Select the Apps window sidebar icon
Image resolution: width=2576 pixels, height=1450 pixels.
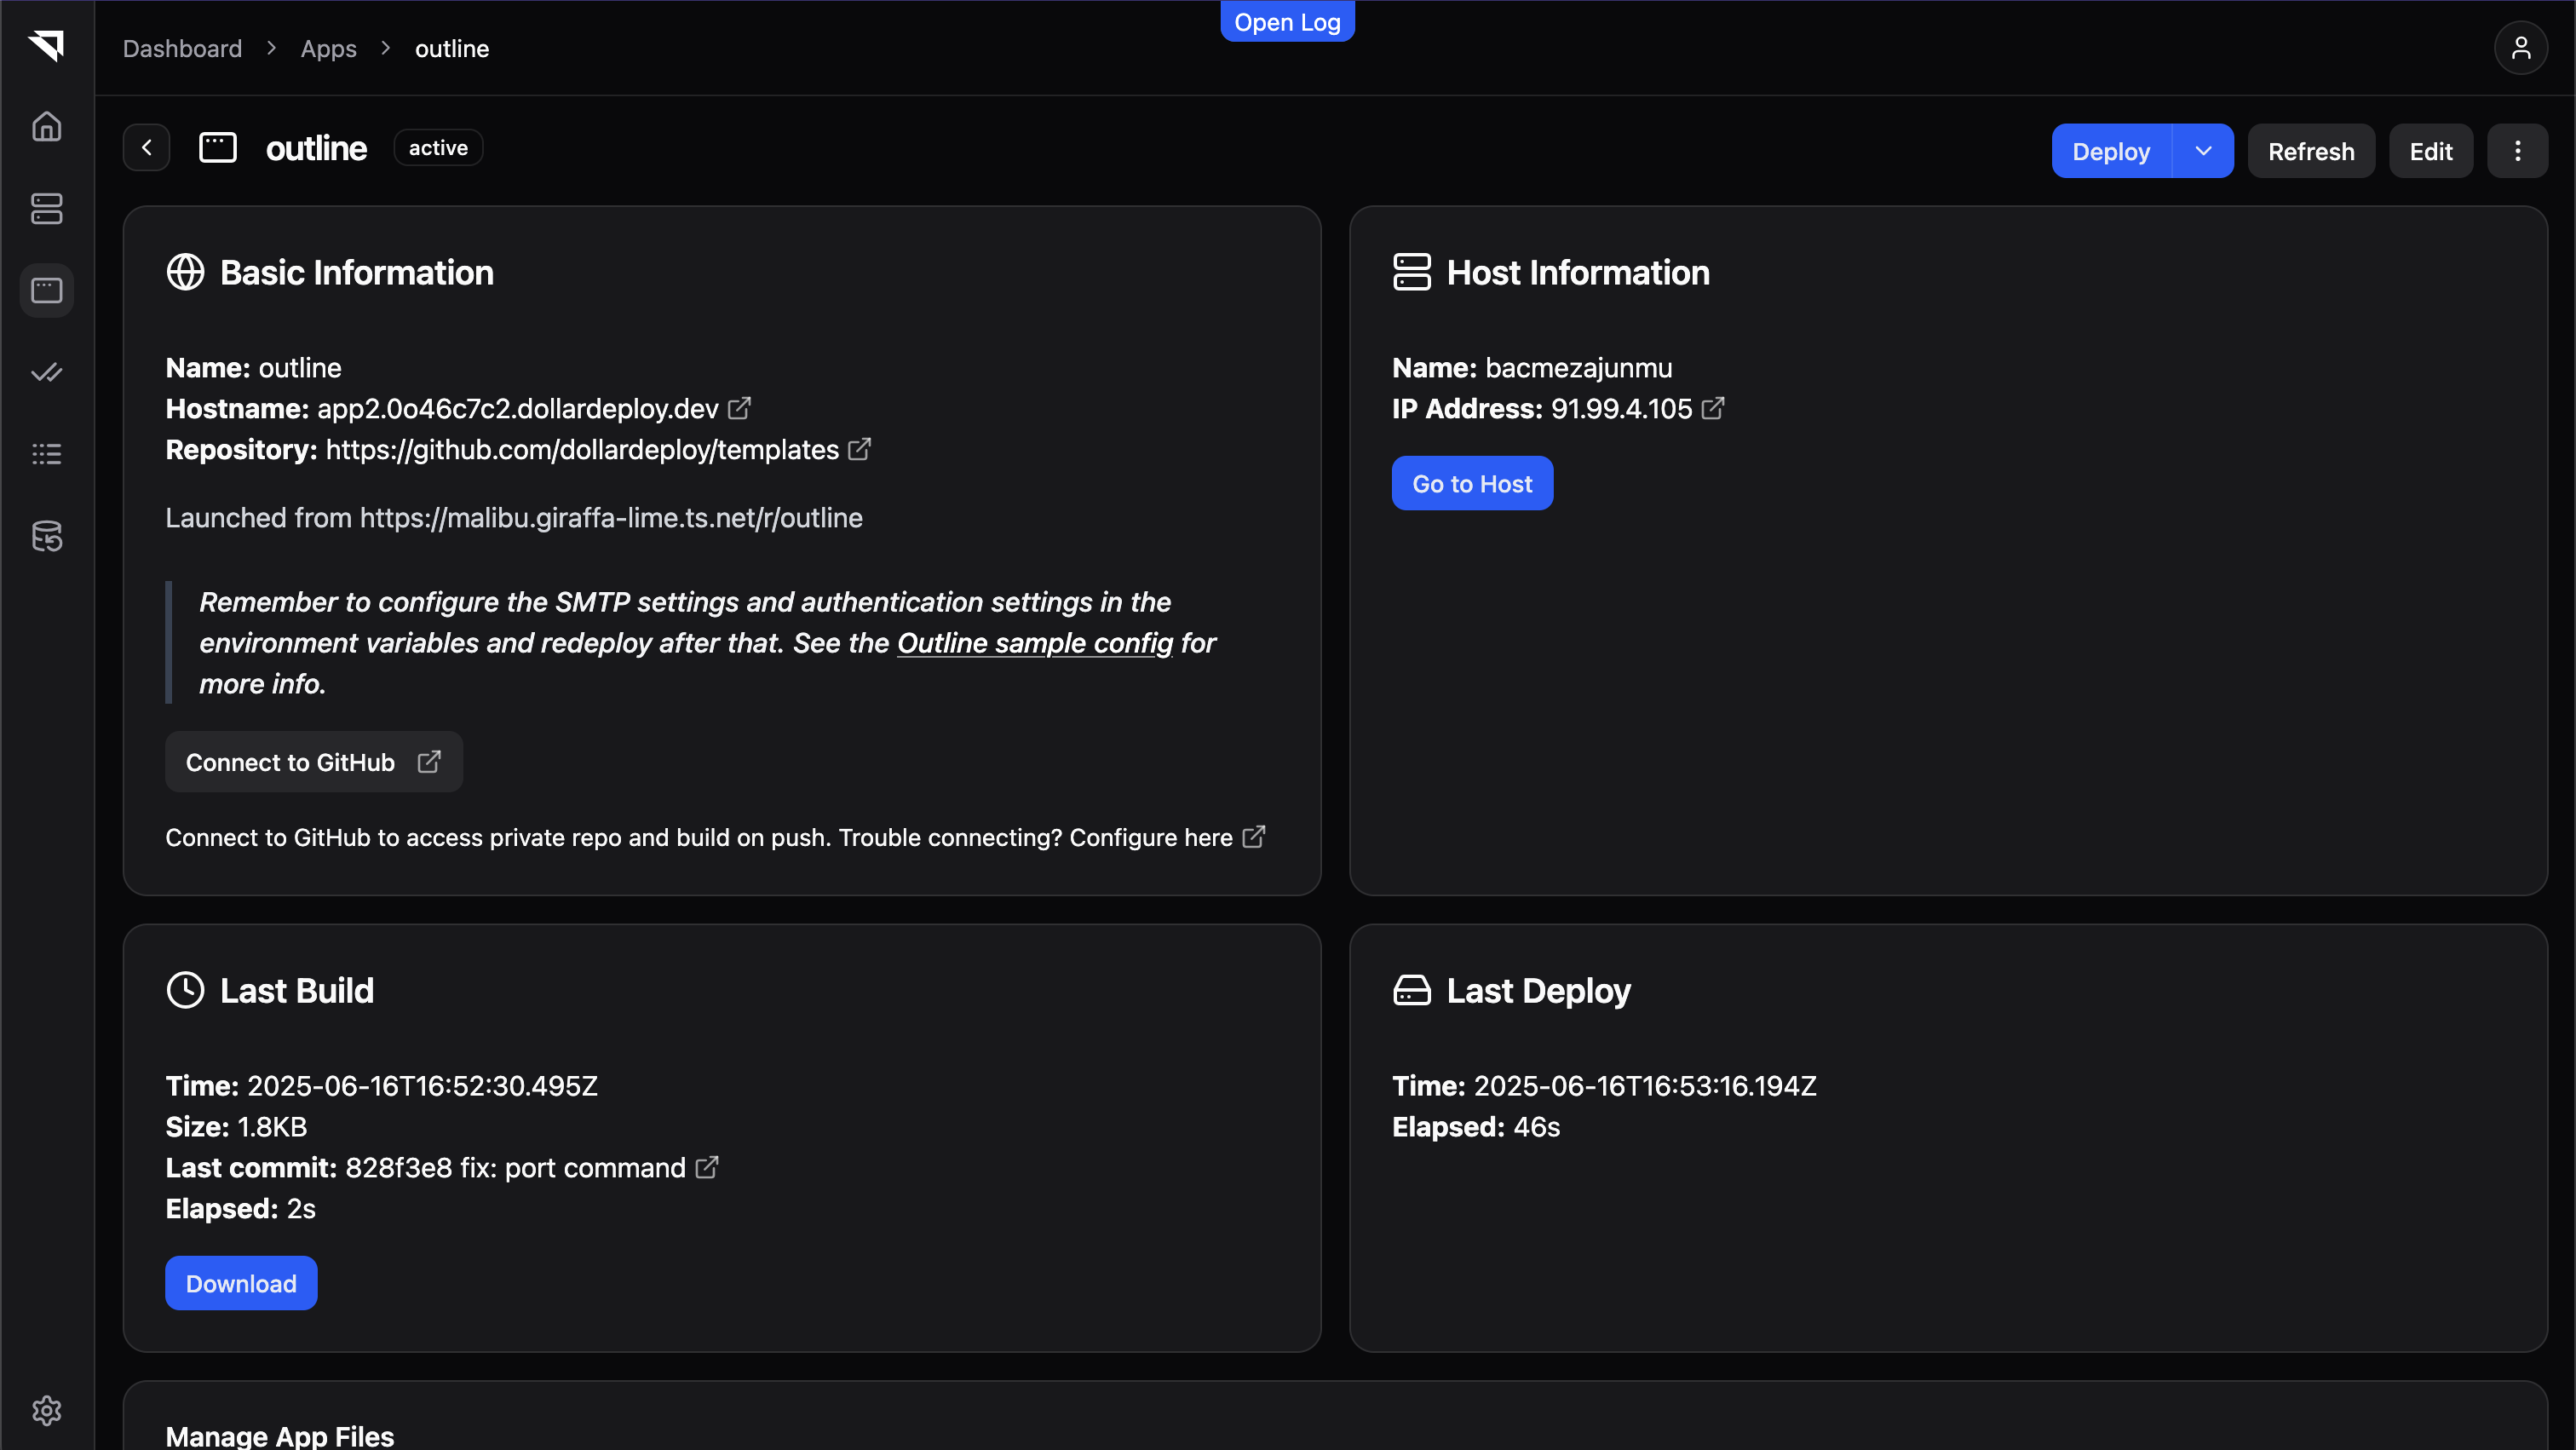[46, 290]
